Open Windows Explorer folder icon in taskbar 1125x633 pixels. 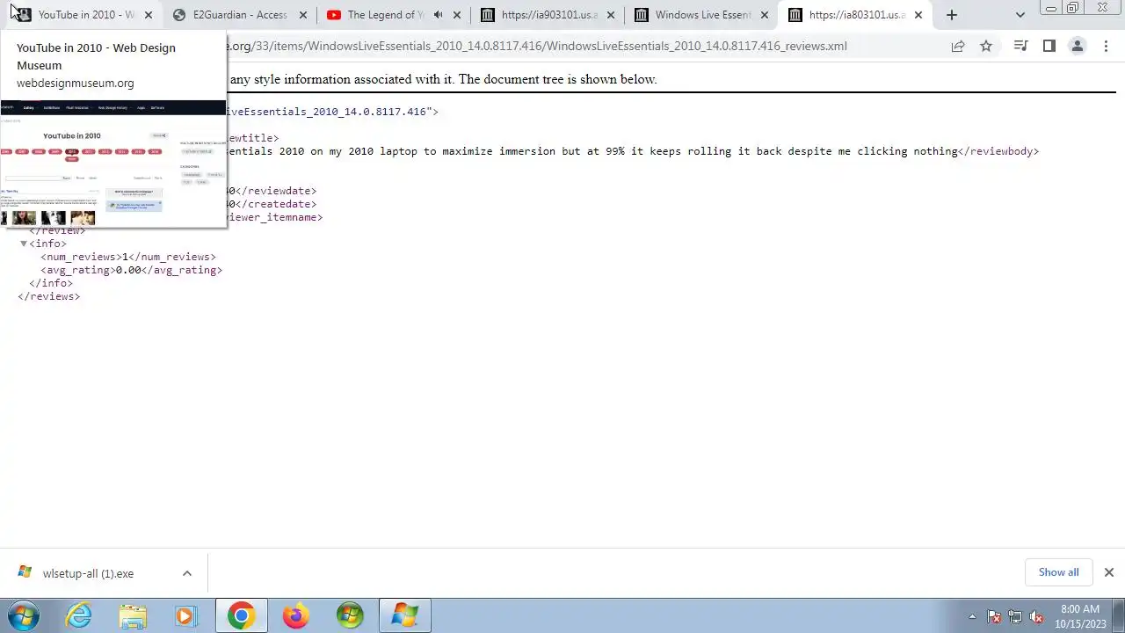(133, 615)
